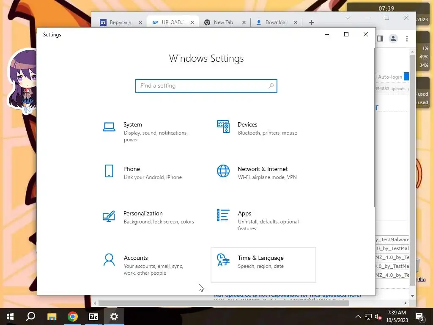Open Chrome tab search chevron

pyautogui.click(x=348, y=18)
